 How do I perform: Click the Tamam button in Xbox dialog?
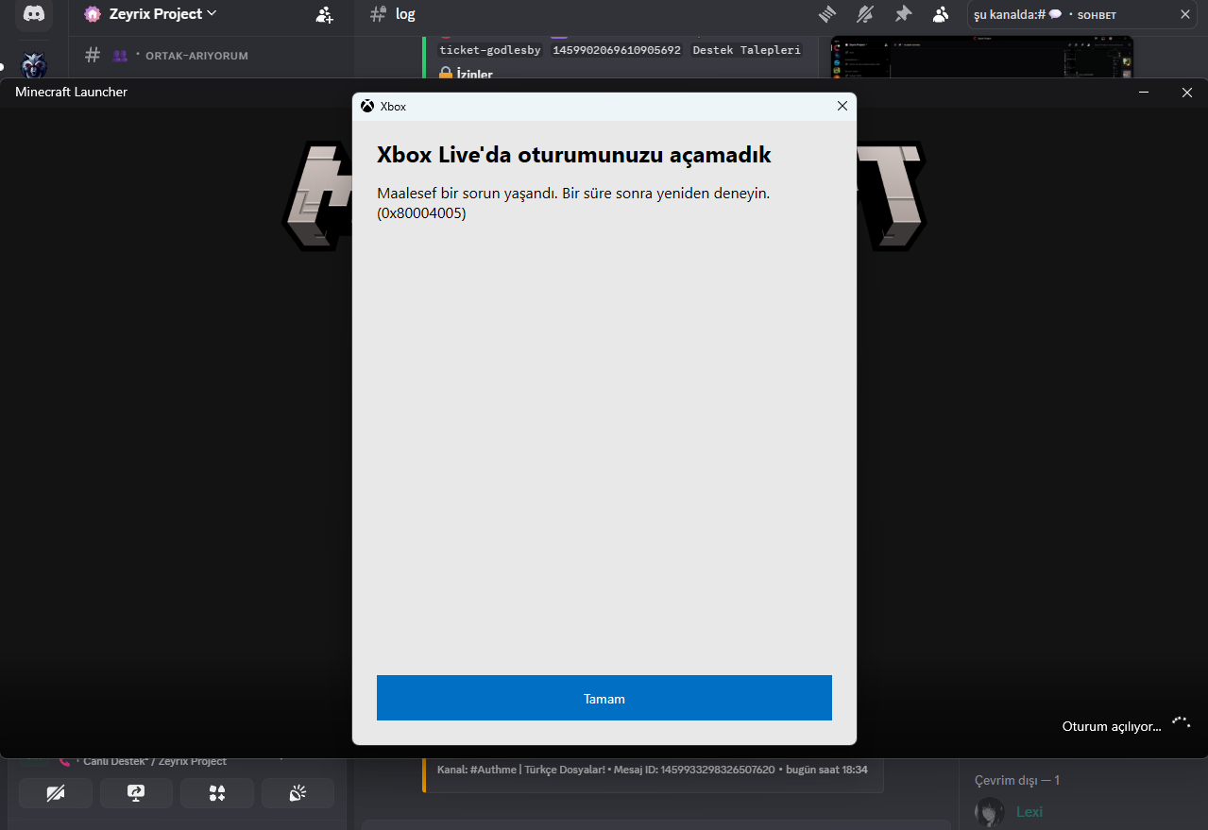click(604, 698)
